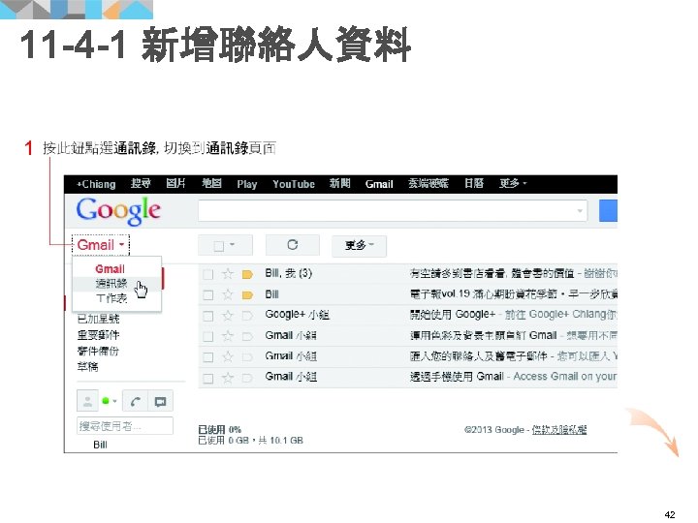Click sender name 'Google+ 小組'
Image resolution: width=698 pixels, height=523 pixels.
tap(297, 315)
